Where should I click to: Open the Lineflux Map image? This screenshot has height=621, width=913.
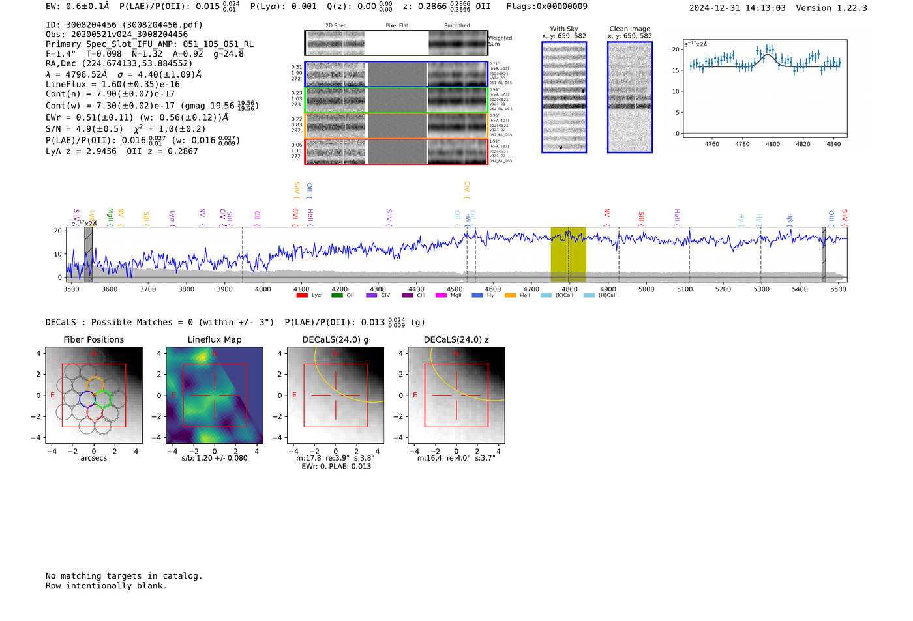point(215,396)
